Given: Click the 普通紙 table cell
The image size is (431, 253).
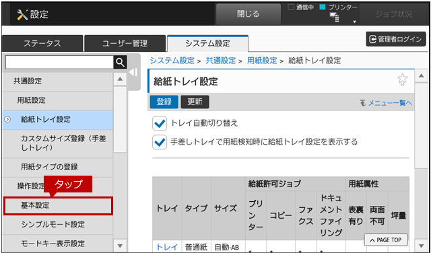Looking at the screenshot, I should [196, 247].
